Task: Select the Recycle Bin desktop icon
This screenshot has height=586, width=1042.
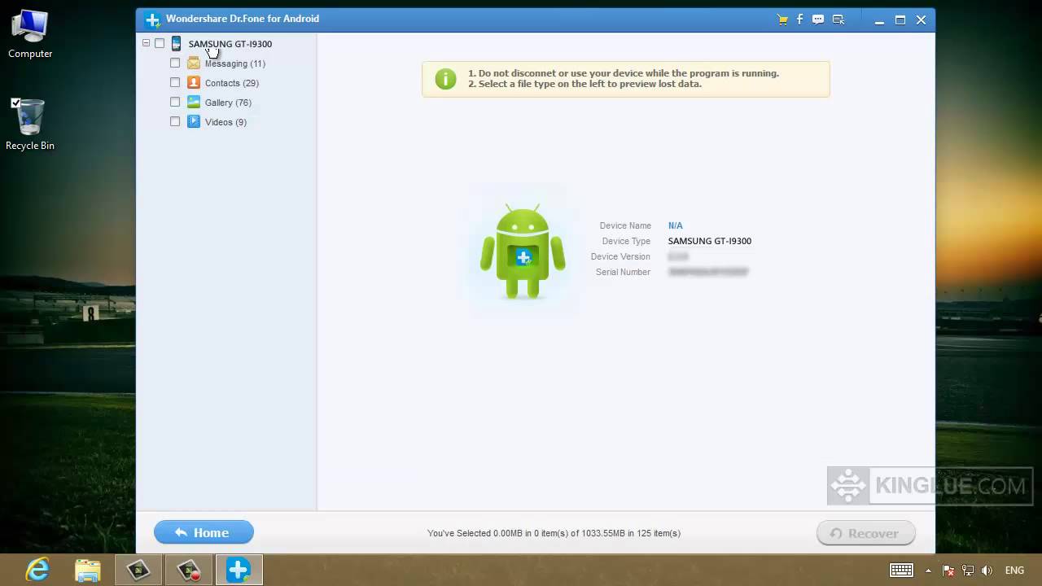Action: tap(30, 125)
